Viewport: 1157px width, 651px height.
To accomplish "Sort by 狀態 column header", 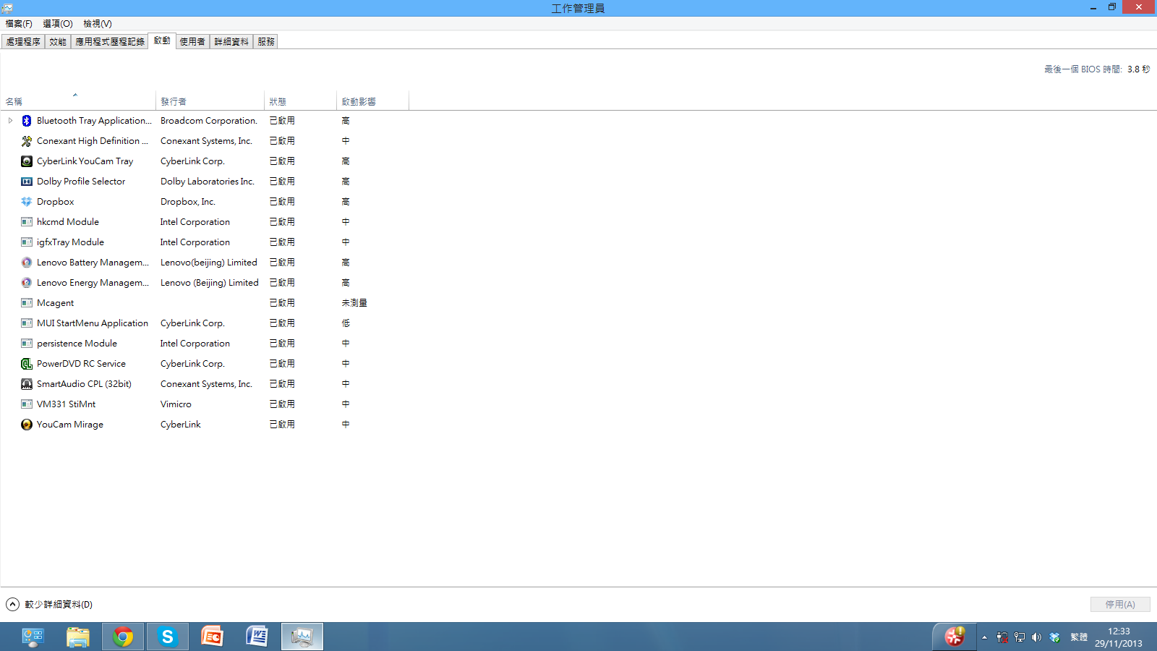I will (300, 101).
